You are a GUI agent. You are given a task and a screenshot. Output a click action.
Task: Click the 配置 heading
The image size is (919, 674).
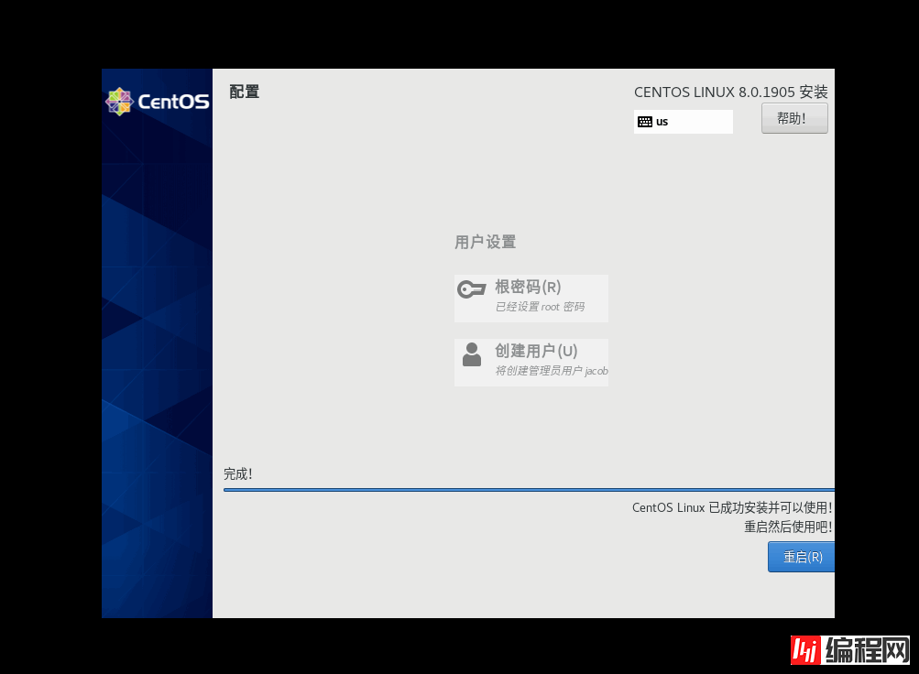[245, 92]
